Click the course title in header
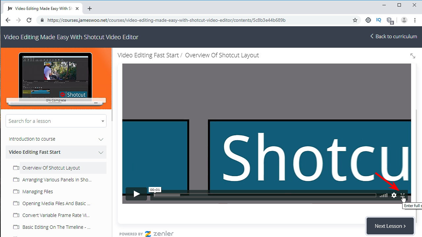The height and width of the screenshot is (237, 422). (x=71, y=37)
